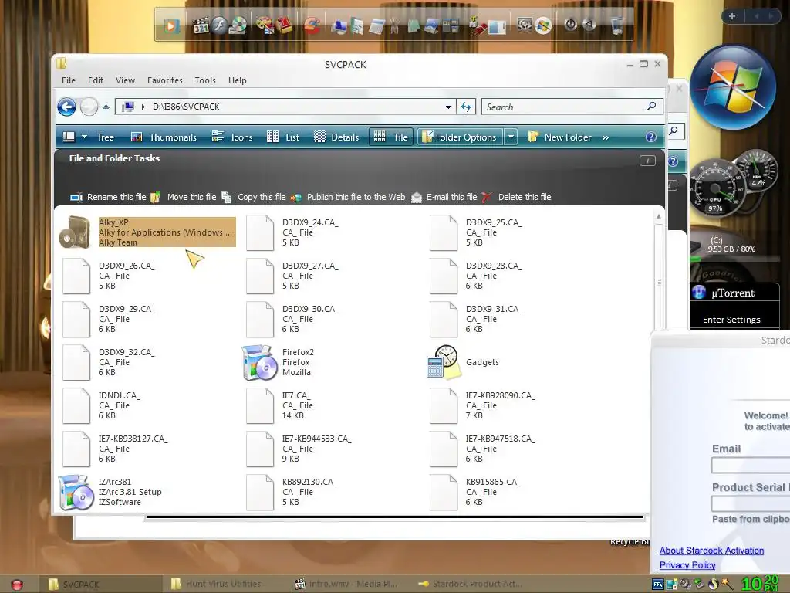Select the KB892130.CA_ file
Screen dimensions: 790x593
point(290,492)
